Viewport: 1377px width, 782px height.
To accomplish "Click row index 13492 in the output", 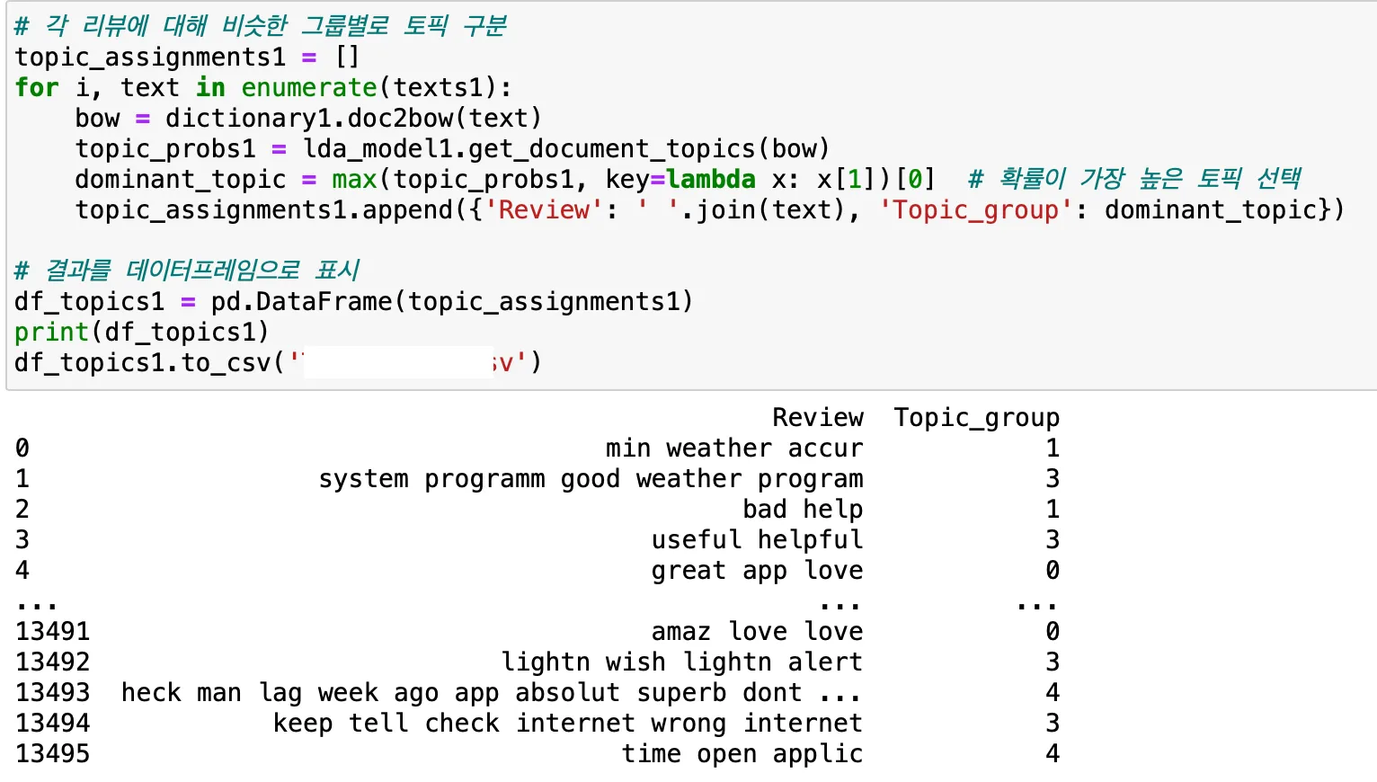I will pyautogui.click(x=53, y=662).
